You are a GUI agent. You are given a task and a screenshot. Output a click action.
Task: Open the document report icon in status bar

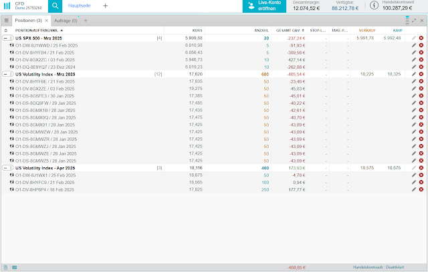coord(6,267)
